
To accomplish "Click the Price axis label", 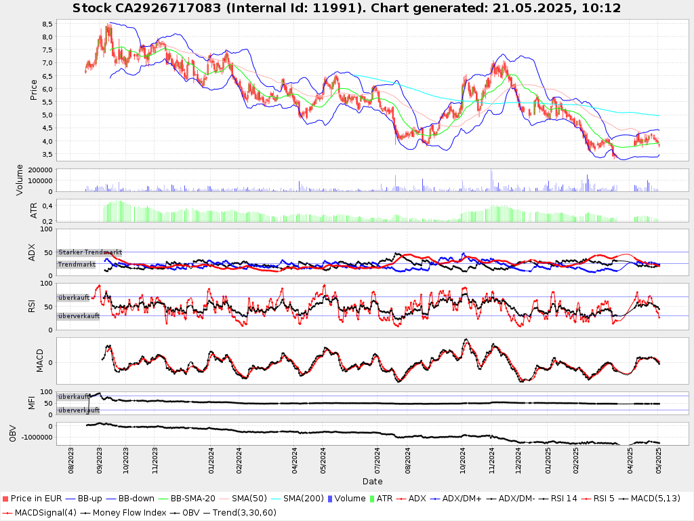I will click(x=34, y=90).
